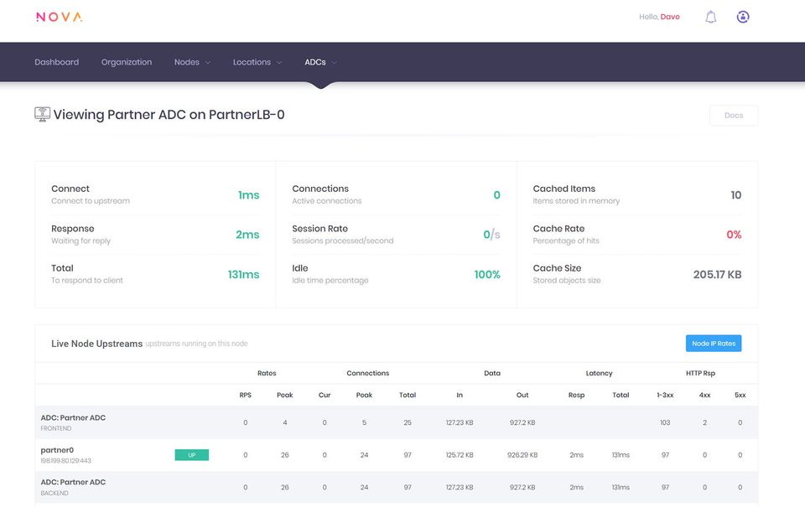Click the green UP status badge

191,455
